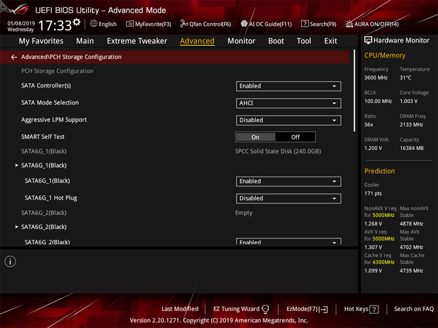Select the SATA Controller(s) label
This screenshot has width=438, height=328.
46,86
